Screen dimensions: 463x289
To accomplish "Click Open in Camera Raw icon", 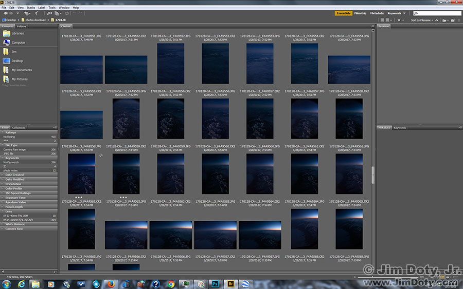I will pyautogui.click(x=67, y=13).
